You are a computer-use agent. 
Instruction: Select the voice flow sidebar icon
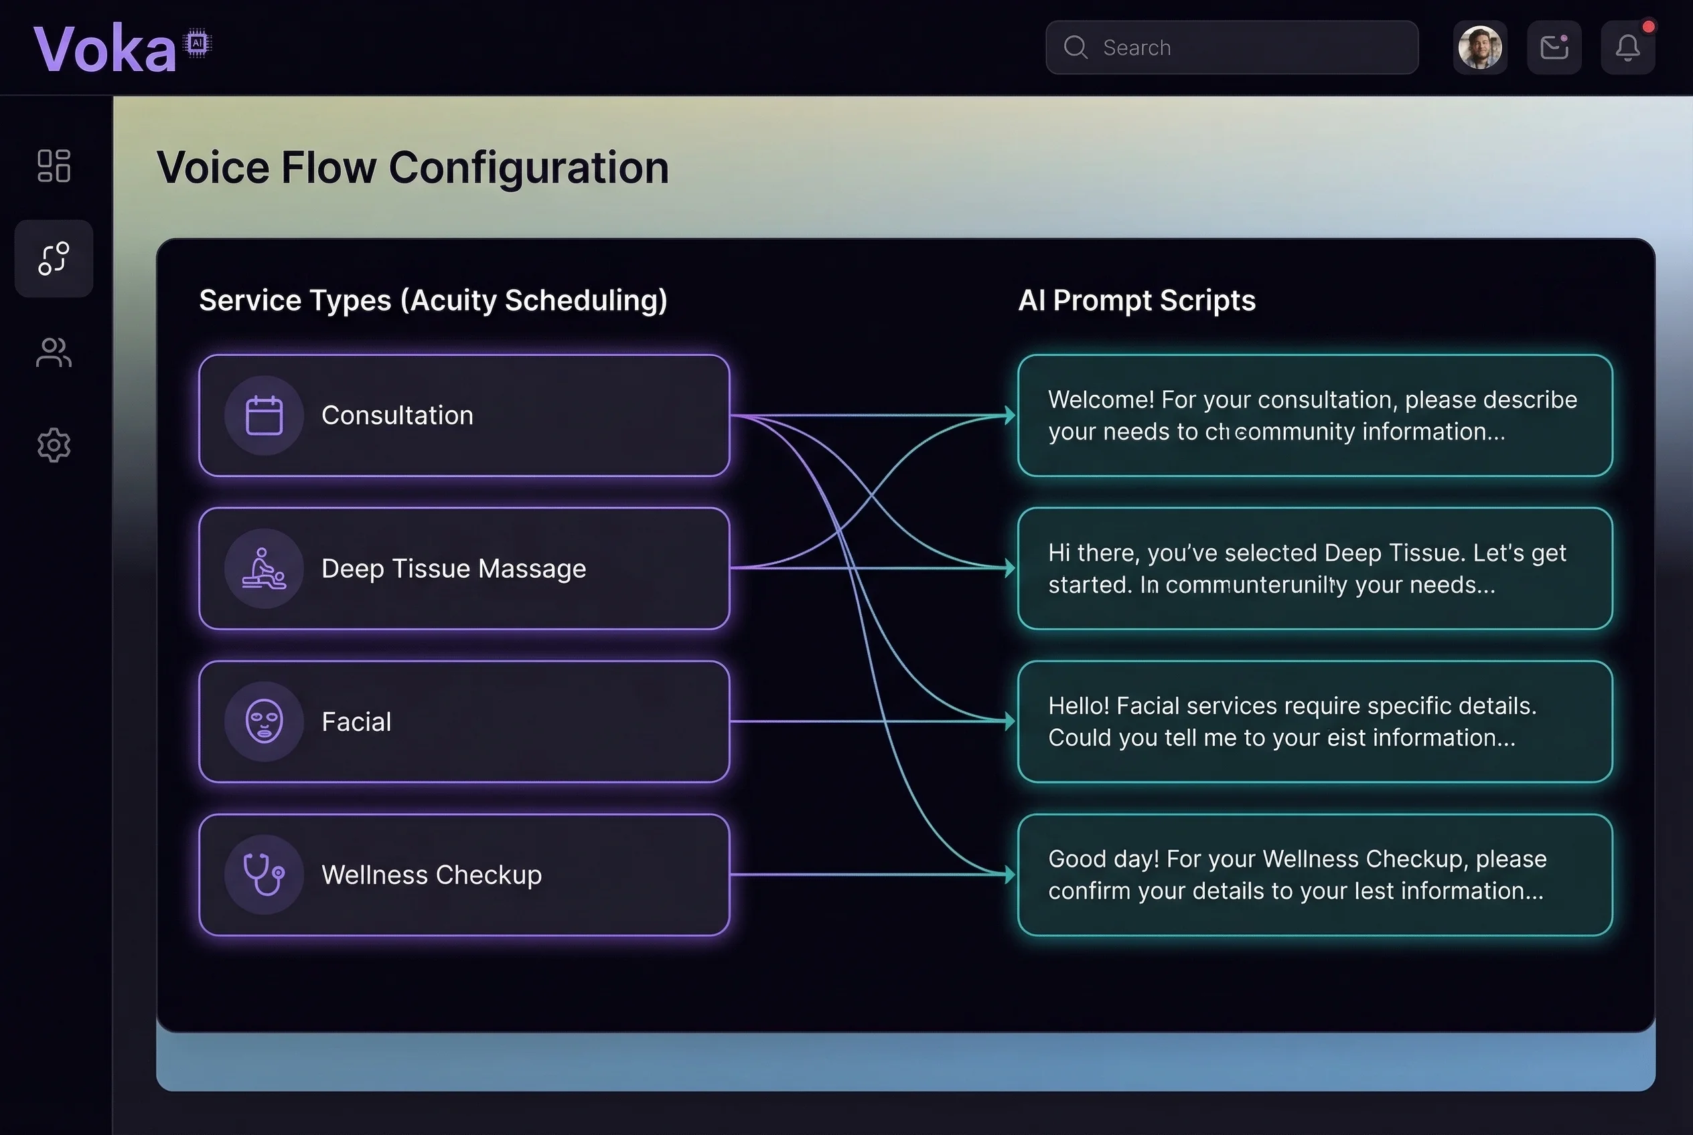pos(54,258)
